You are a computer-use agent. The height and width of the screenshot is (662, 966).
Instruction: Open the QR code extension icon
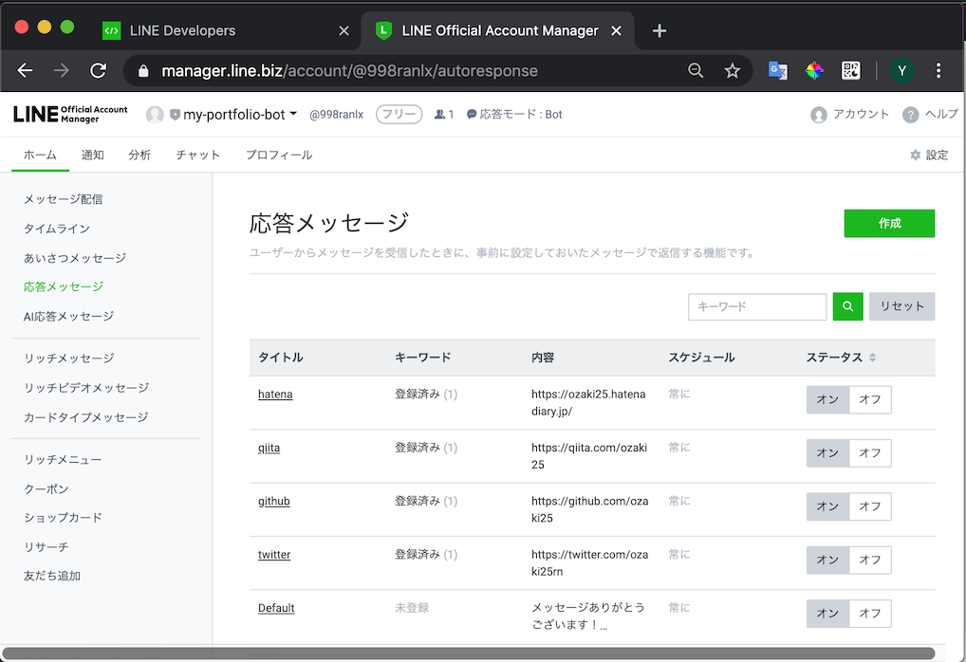coord(851,71)
